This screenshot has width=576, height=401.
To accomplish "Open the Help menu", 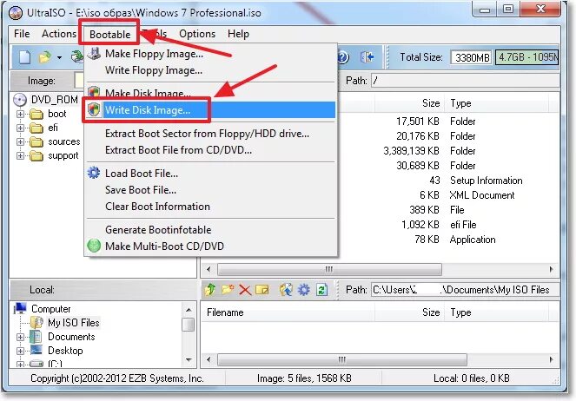I will point(238,34).
